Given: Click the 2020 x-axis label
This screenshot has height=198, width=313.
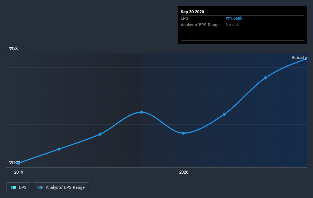Looking at the screenshot, I should [x=184, y=172].
